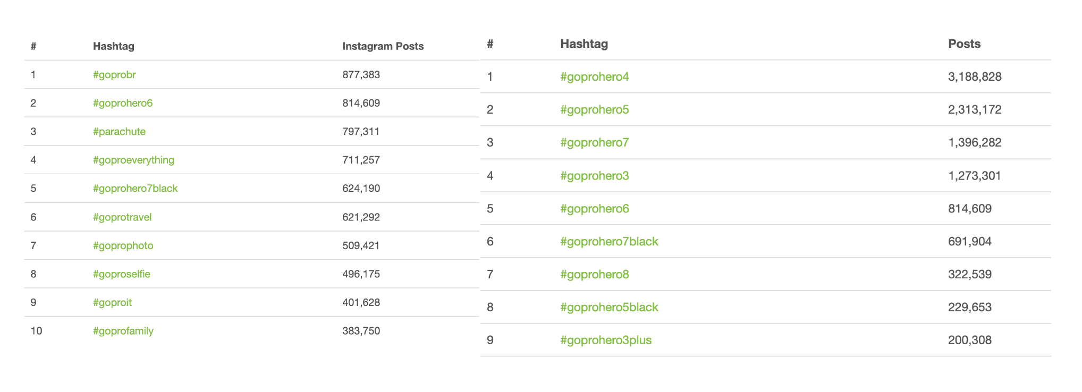1082x392 pixels.
Task: Open #goproeverything hashtag
Action: coord(133,160)
